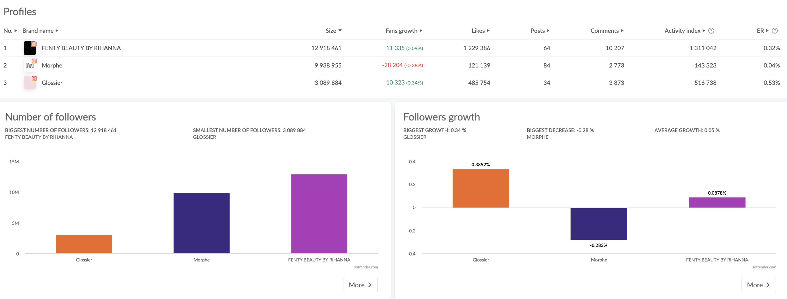Toggle sorting by Comments column
The image size is (787, 299).
(x=622, y=31)
